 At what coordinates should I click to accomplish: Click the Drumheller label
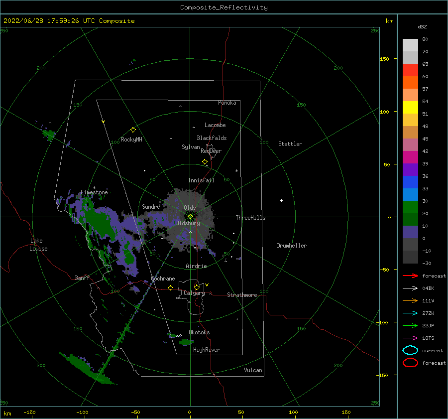click(x=292, y=246)
